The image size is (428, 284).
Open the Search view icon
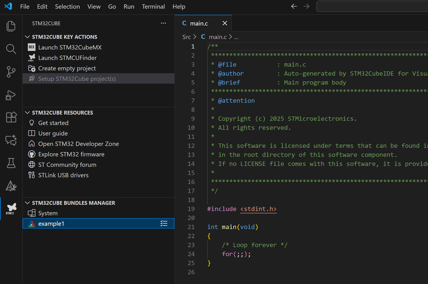11,49
